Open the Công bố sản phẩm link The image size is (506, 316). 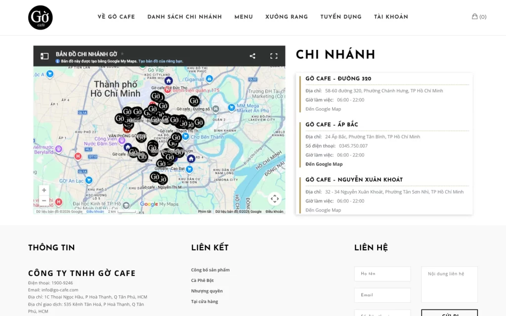coord(211,270)
